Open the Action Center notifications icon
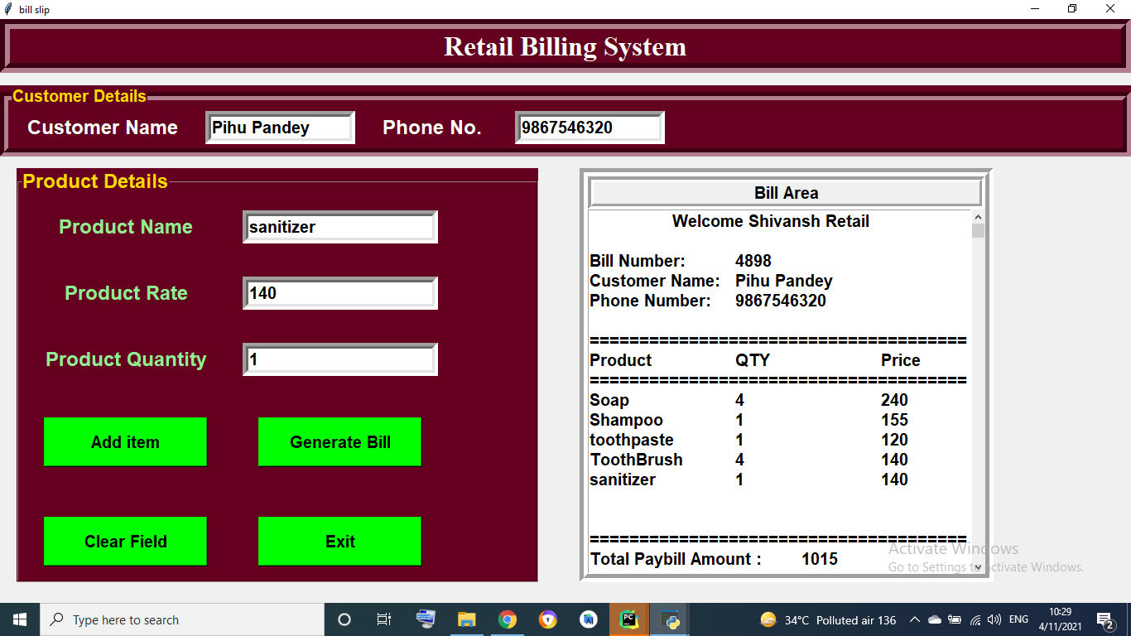Image resolution: width=1131 pixels, height=636 pixels. coord(1105,619)
